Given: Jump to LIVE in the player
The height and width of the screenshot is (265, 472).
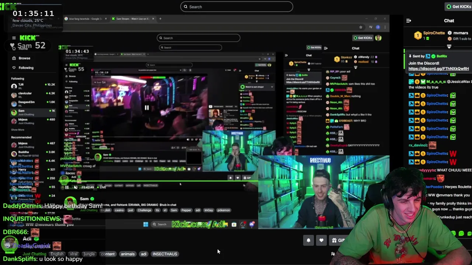Looking at the screenshot, I should [x=101, y=187].
